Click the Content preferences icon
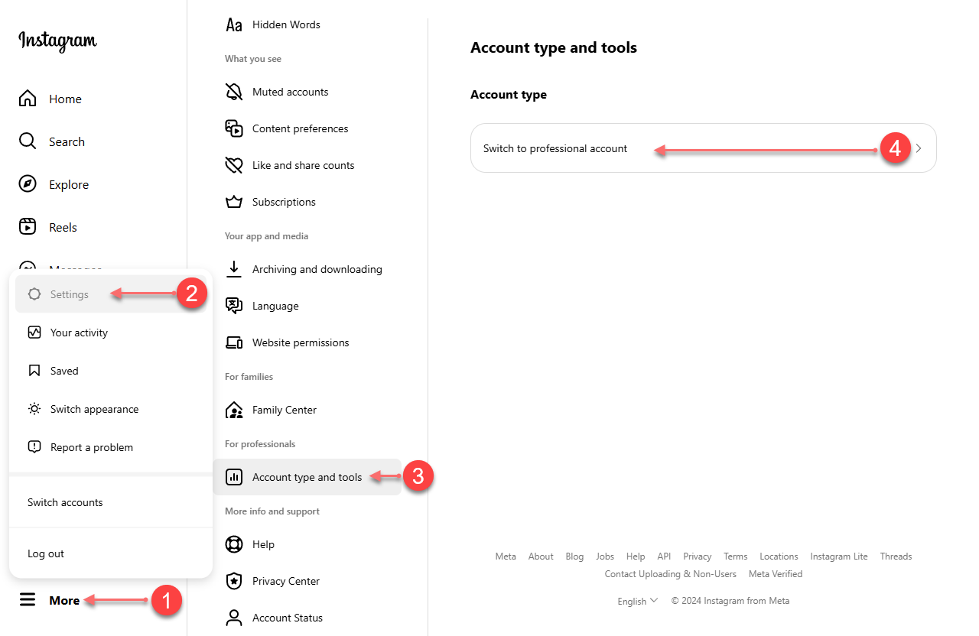This screenshot has height=636, width=979. click(234, 128)
